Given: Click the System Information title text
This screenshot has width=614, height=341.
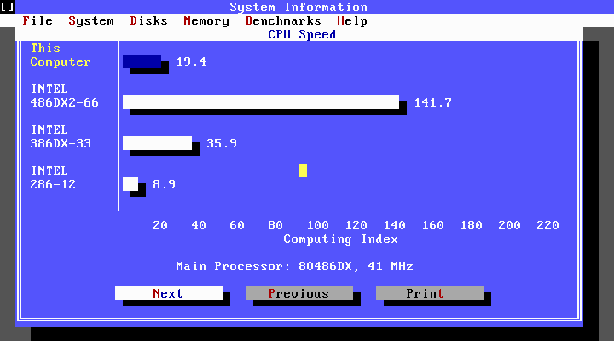Looking at the screenshot, I should (x=298, y=7).
